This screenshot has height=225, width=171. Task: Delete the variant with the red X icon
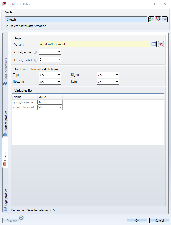(x=161, y=44)
